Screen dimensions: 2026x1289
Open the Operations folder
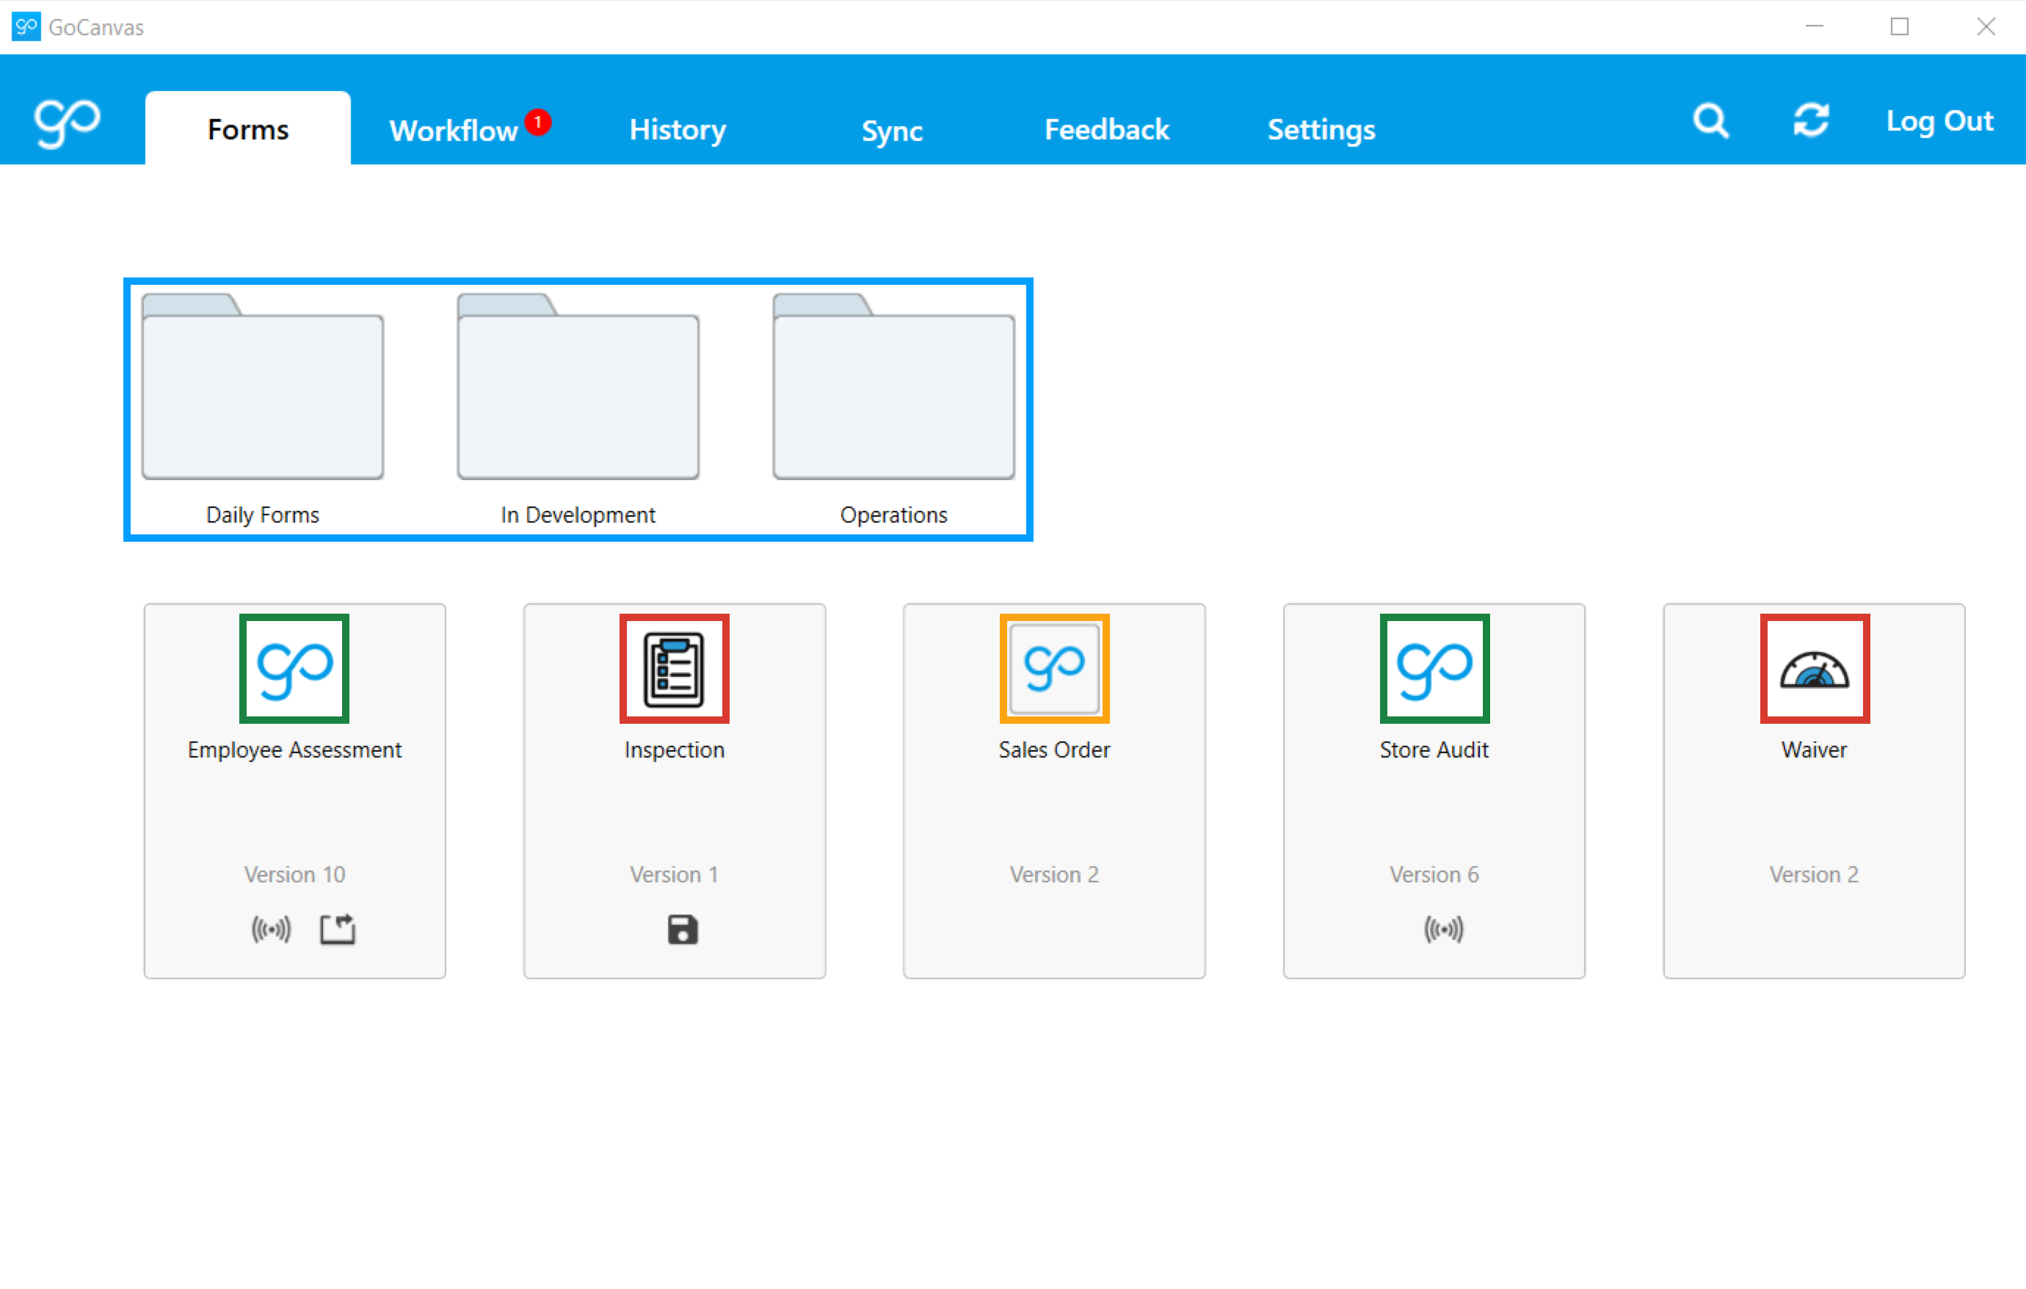pyautogui.click(x=893, y=386)
